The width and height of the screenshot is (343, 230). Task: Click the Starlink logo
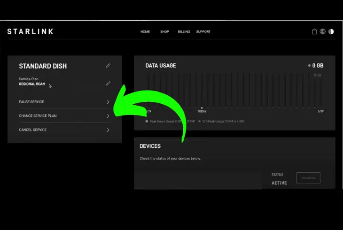[x=30, y=31]
